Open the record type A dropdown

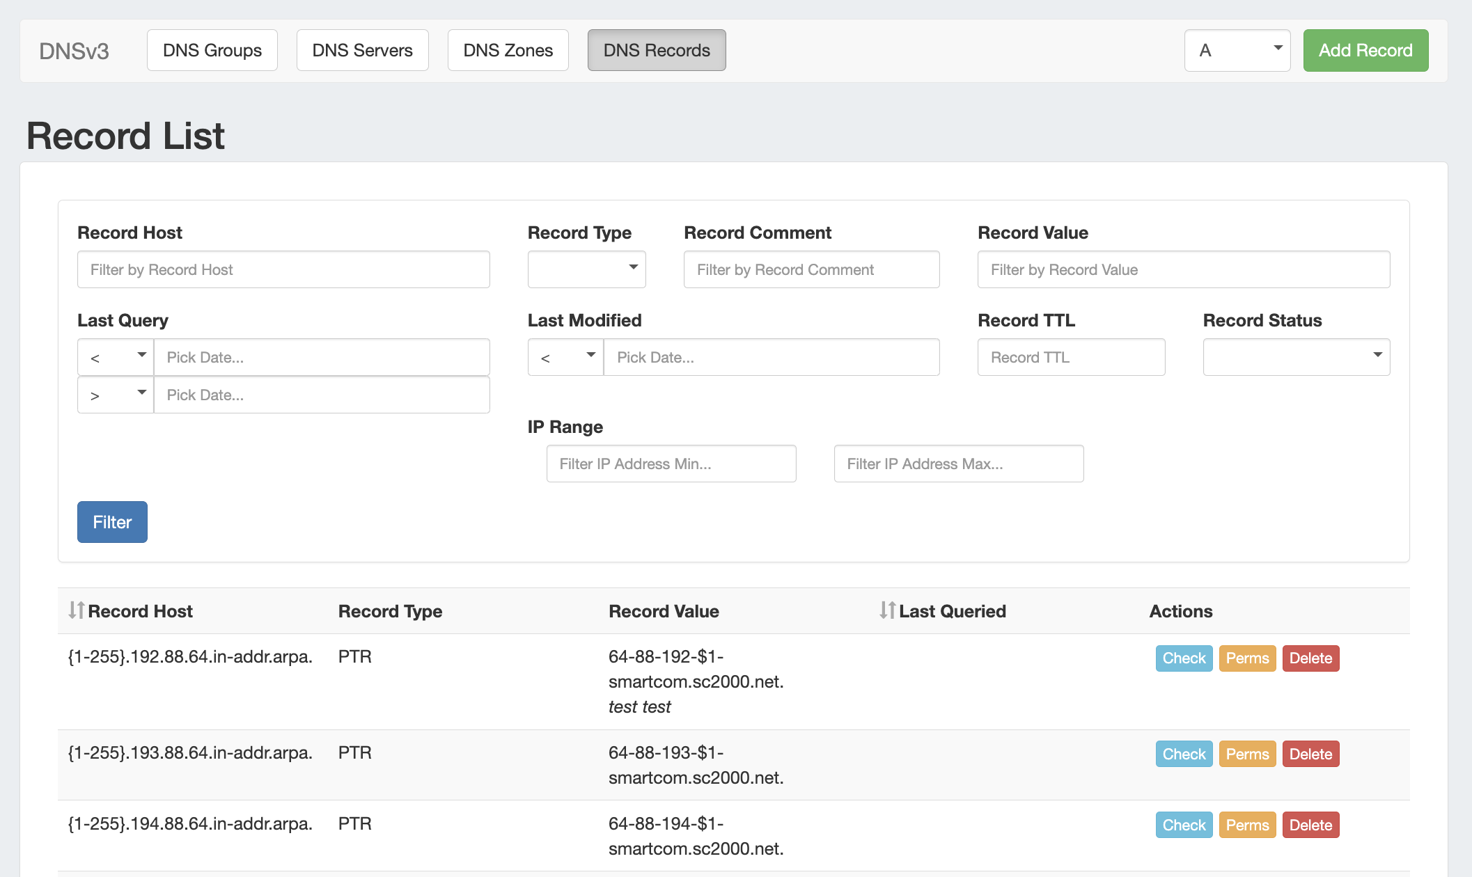1237,50
